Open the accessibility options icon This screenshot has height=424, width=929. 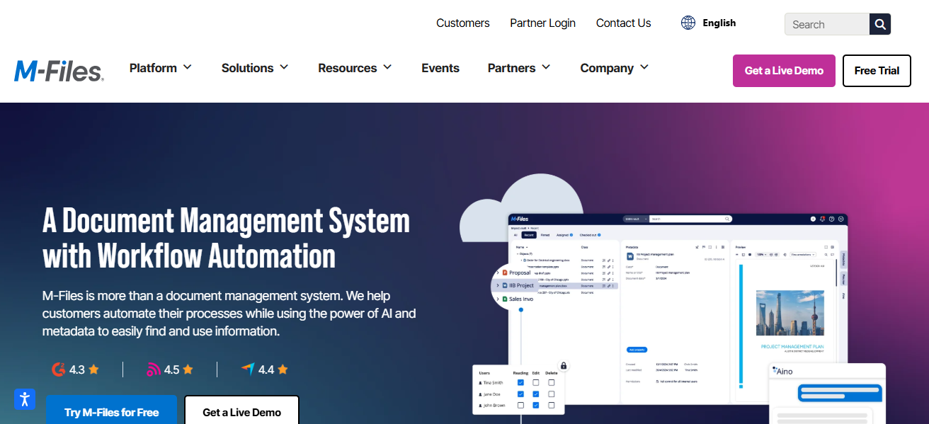25,399
